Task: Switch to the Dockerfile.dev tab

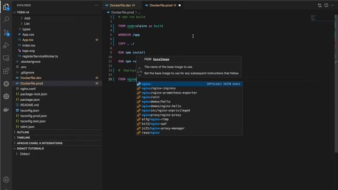Action: click(122, 5)
